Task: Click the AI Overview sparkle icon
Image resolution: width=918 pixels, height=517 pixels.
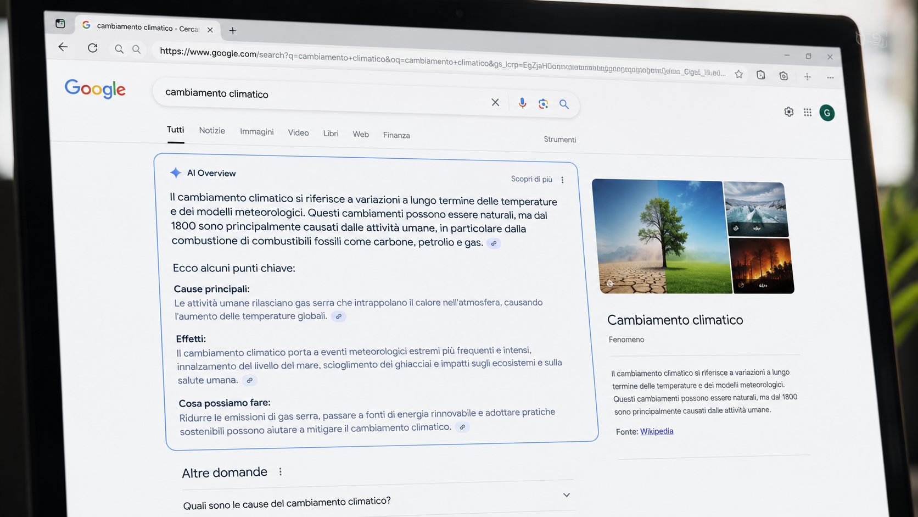Action: pos(176,173)
